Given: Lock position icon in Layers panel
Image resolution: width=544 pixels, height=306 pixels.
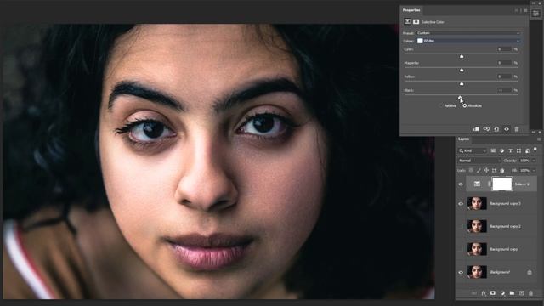Looking at the screenshot, I should pos(486,170).
